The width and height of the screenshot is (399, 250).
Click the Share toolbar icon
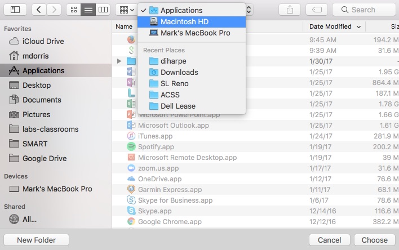(290, 10)
